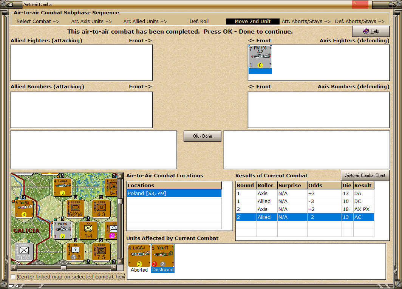
Task: Click the 4-3 mechanized counter on the map
Action: click(x=101, y=209)
